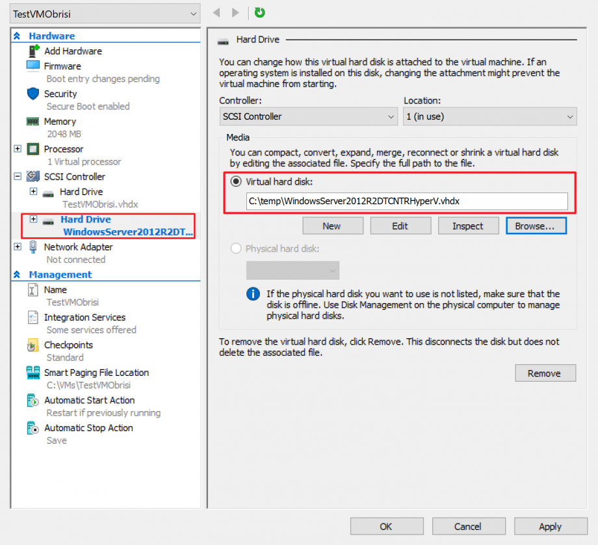Image resolution: width=598 pixels, height=545 pixels.
Task: Click the Inspect button
Action: coord(468,226)
